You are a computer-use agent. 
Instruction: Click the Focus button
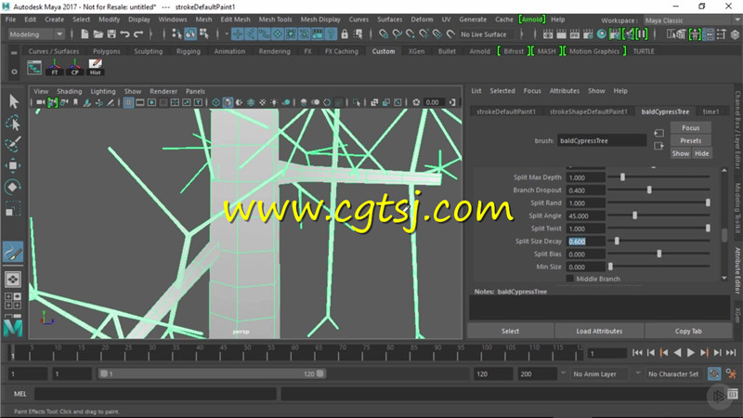pos(690,128)
